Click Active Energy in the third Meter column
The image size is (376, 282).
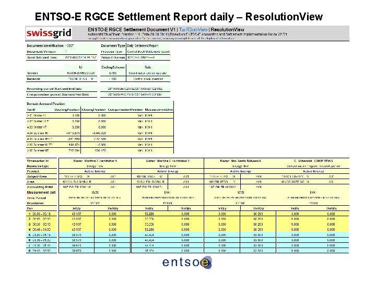(x=241, y=171)
